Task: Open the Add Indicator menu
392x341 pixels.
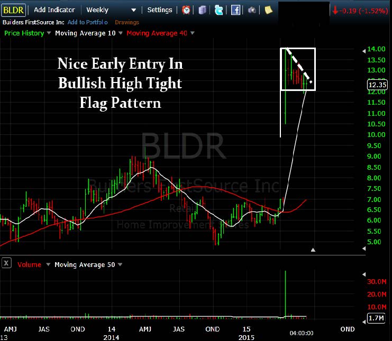Action: [x=54, y=10]
